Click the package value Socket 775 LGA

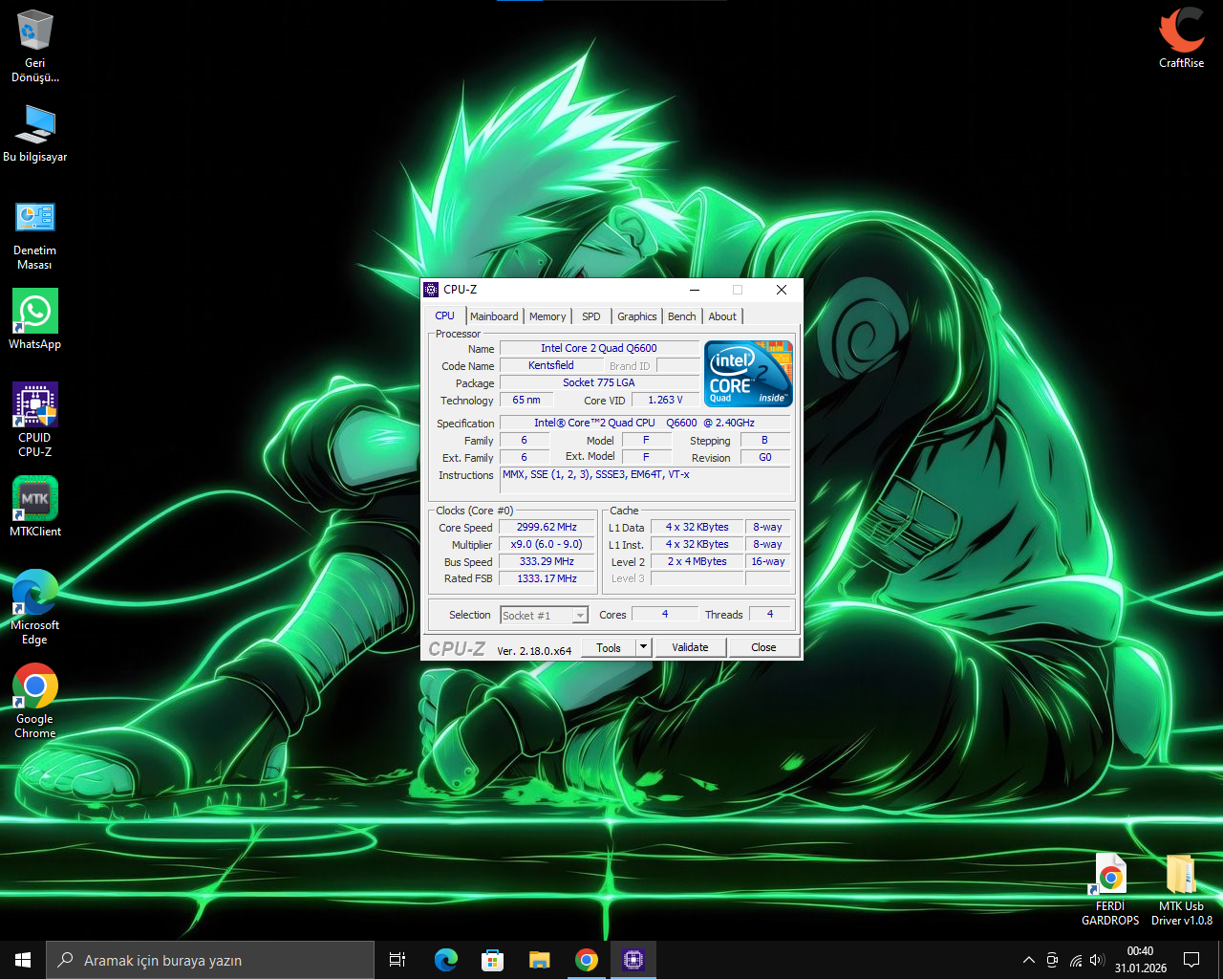(599, 382)
